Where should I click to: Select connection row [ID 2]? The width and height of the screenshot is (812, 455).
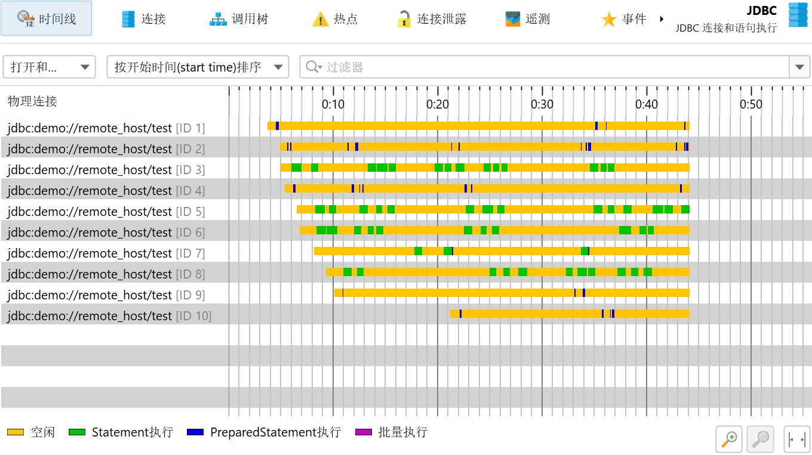tap(406, 148)
